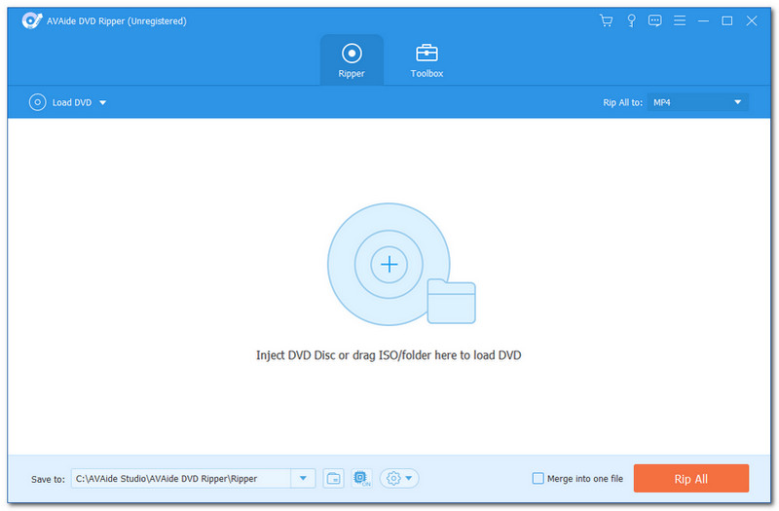The width and height of the screenshot is (779, 511).
Task: Click the key register icon
Action: [x=631, y=20]
